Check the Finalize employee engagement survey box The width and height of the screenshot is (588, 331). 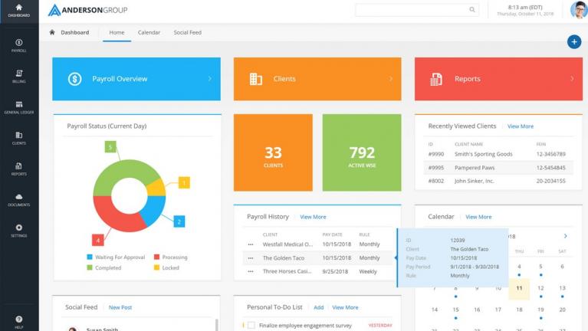click(251, 326)
